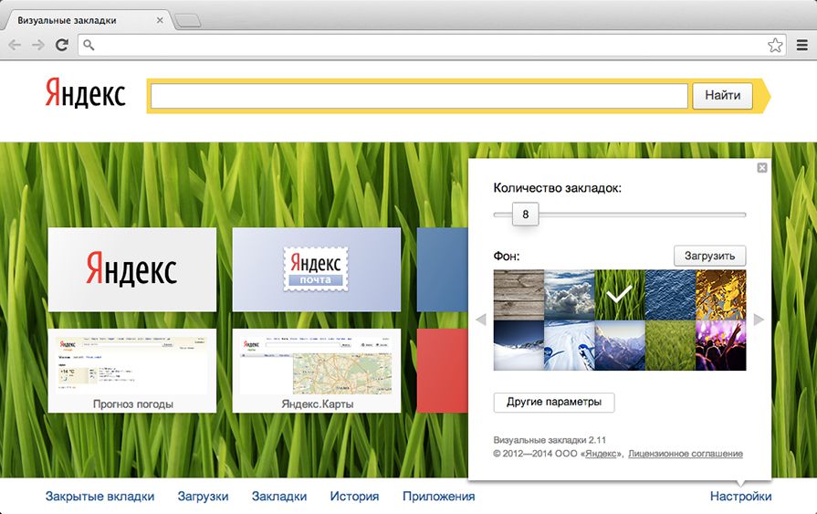Click the magnifier icon in the address bar
This screenshot has width=817, height=514.
click(89, 46)
